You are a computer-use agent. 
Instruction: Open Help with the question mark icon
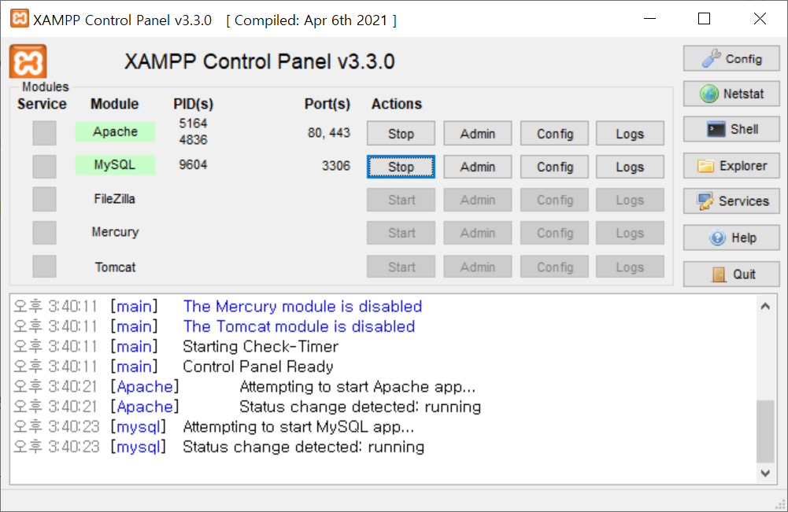(731, 238)
